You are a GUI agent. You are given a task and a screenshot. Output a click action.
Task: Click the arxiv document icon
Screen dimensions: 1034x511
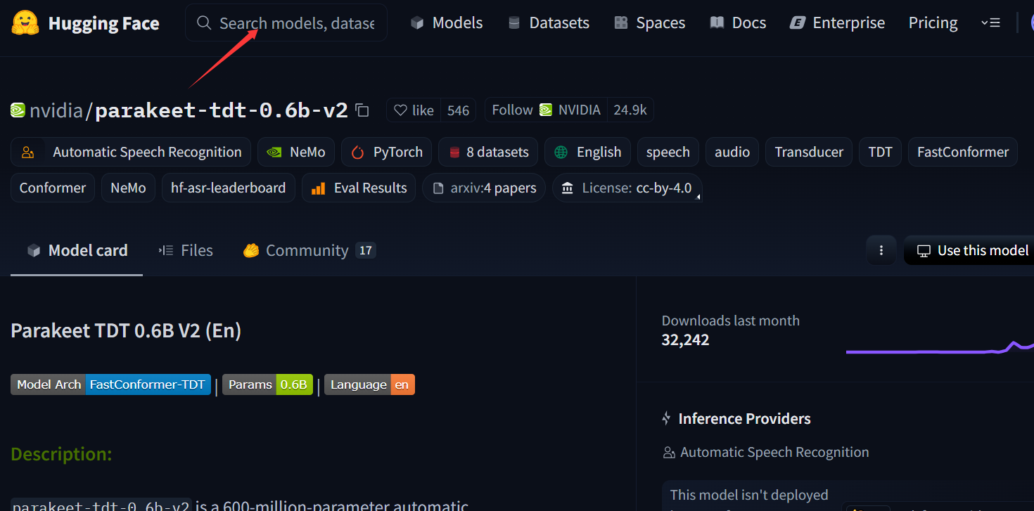(438, 188)
